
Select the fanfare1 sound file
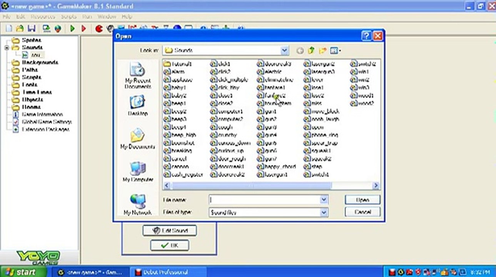coord(271,88)
